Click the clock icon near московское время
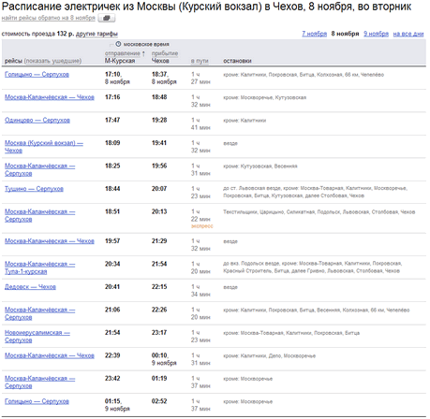The image size is (430, 419). point(118,44)
